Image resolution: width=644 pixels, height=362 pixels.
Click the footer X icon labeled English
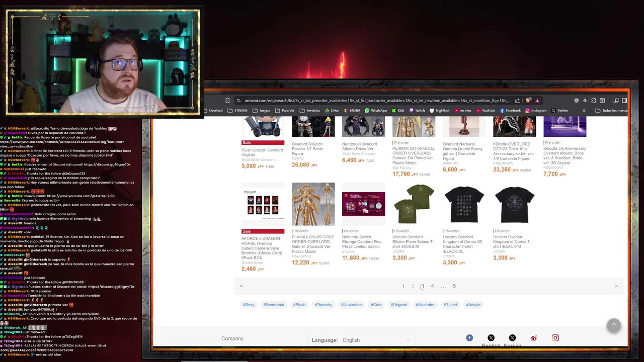tap(491, 338)
